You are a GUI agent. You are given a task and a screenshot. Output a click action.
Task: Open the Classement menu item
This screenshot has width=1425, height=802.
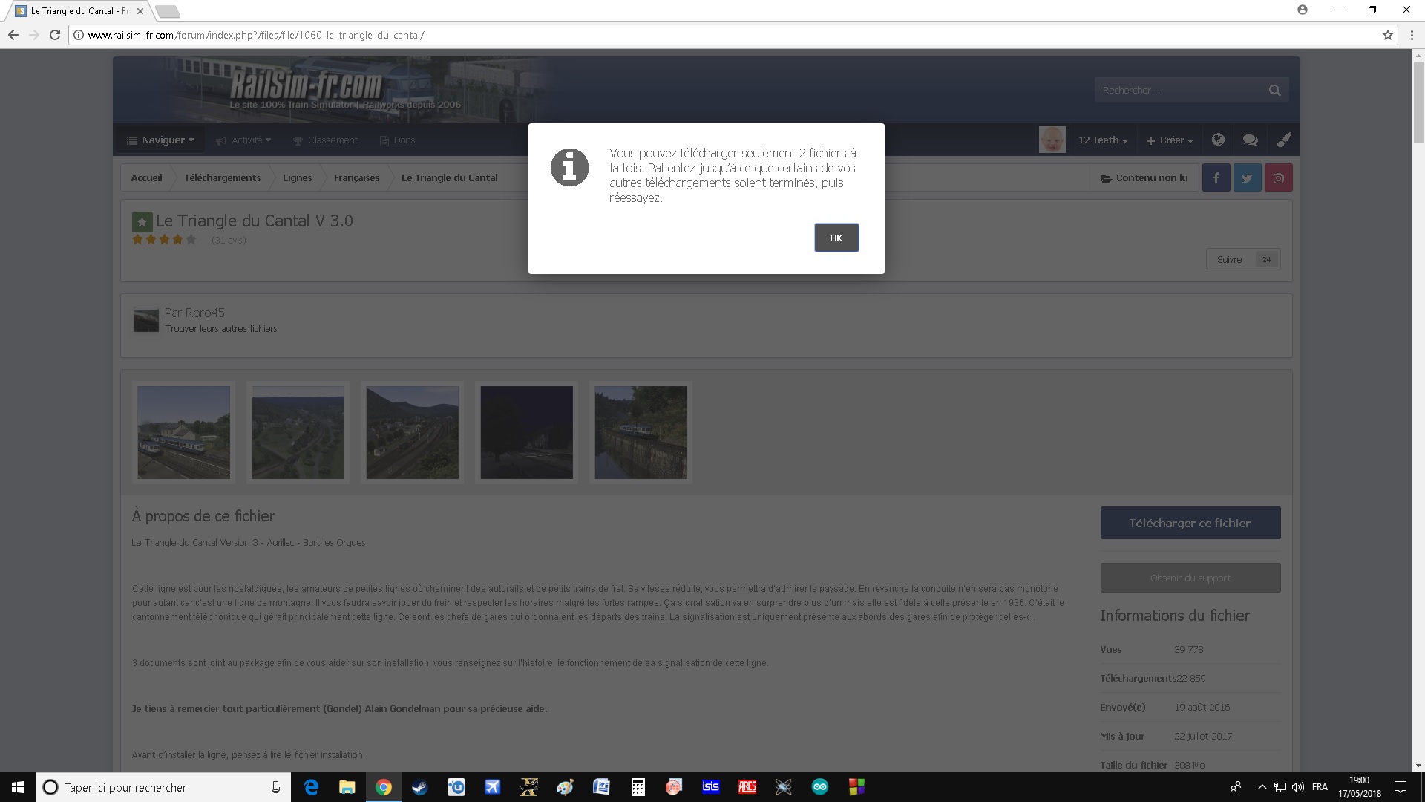(x=325, y=140)
